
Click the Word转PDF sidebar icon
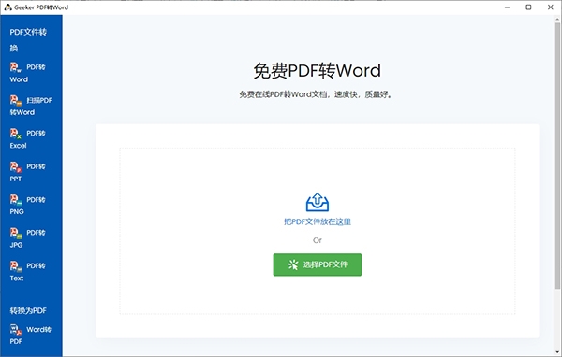pyautogui.click(x=15, y=330)
